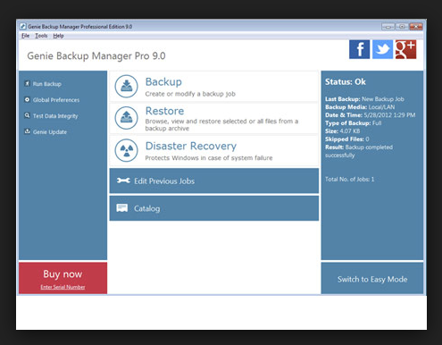The height and width of the screenshot is (345, 442).
Task: Click 'Backup Media: Local/LAN' line
Action: [x=360, y=107]
